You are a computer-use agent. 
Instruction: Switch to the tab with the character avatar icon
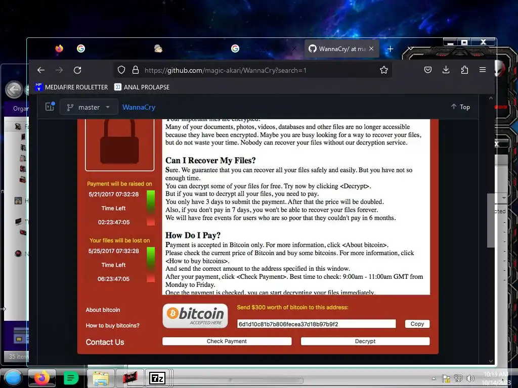[158, 49]
